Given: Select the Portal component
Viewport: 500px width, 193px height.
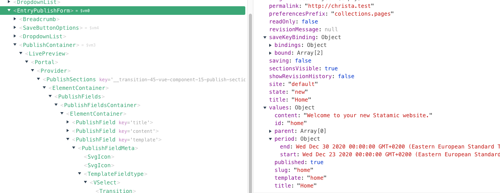Looking at the screenshot, I should click(44, 62).
